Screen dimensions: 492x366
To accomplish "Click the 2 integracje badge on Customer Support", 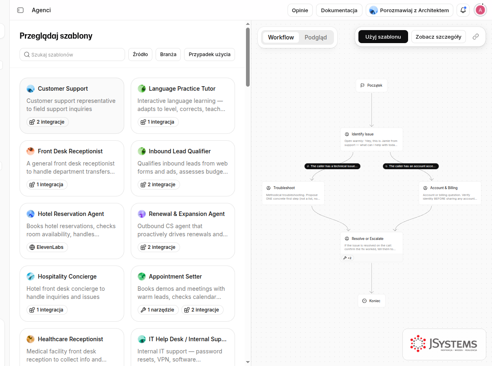I will click(x=48, y=122).
